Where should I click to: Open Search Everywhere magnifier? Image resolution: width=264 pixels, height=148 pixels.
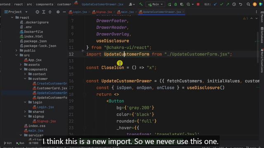click(248, 5)
